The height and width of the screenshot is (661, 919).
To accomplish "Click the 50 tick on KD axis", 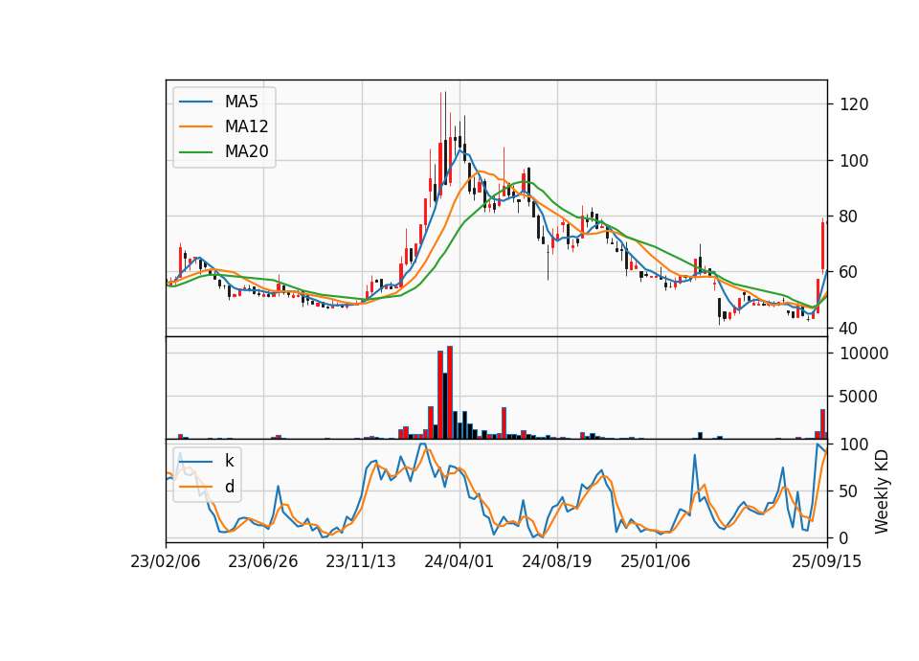I will [x=849, y=491].
